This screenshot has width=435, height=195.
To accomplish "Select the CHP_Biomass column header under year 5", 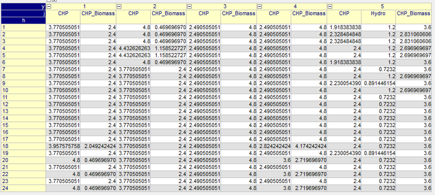I will 414,17.
